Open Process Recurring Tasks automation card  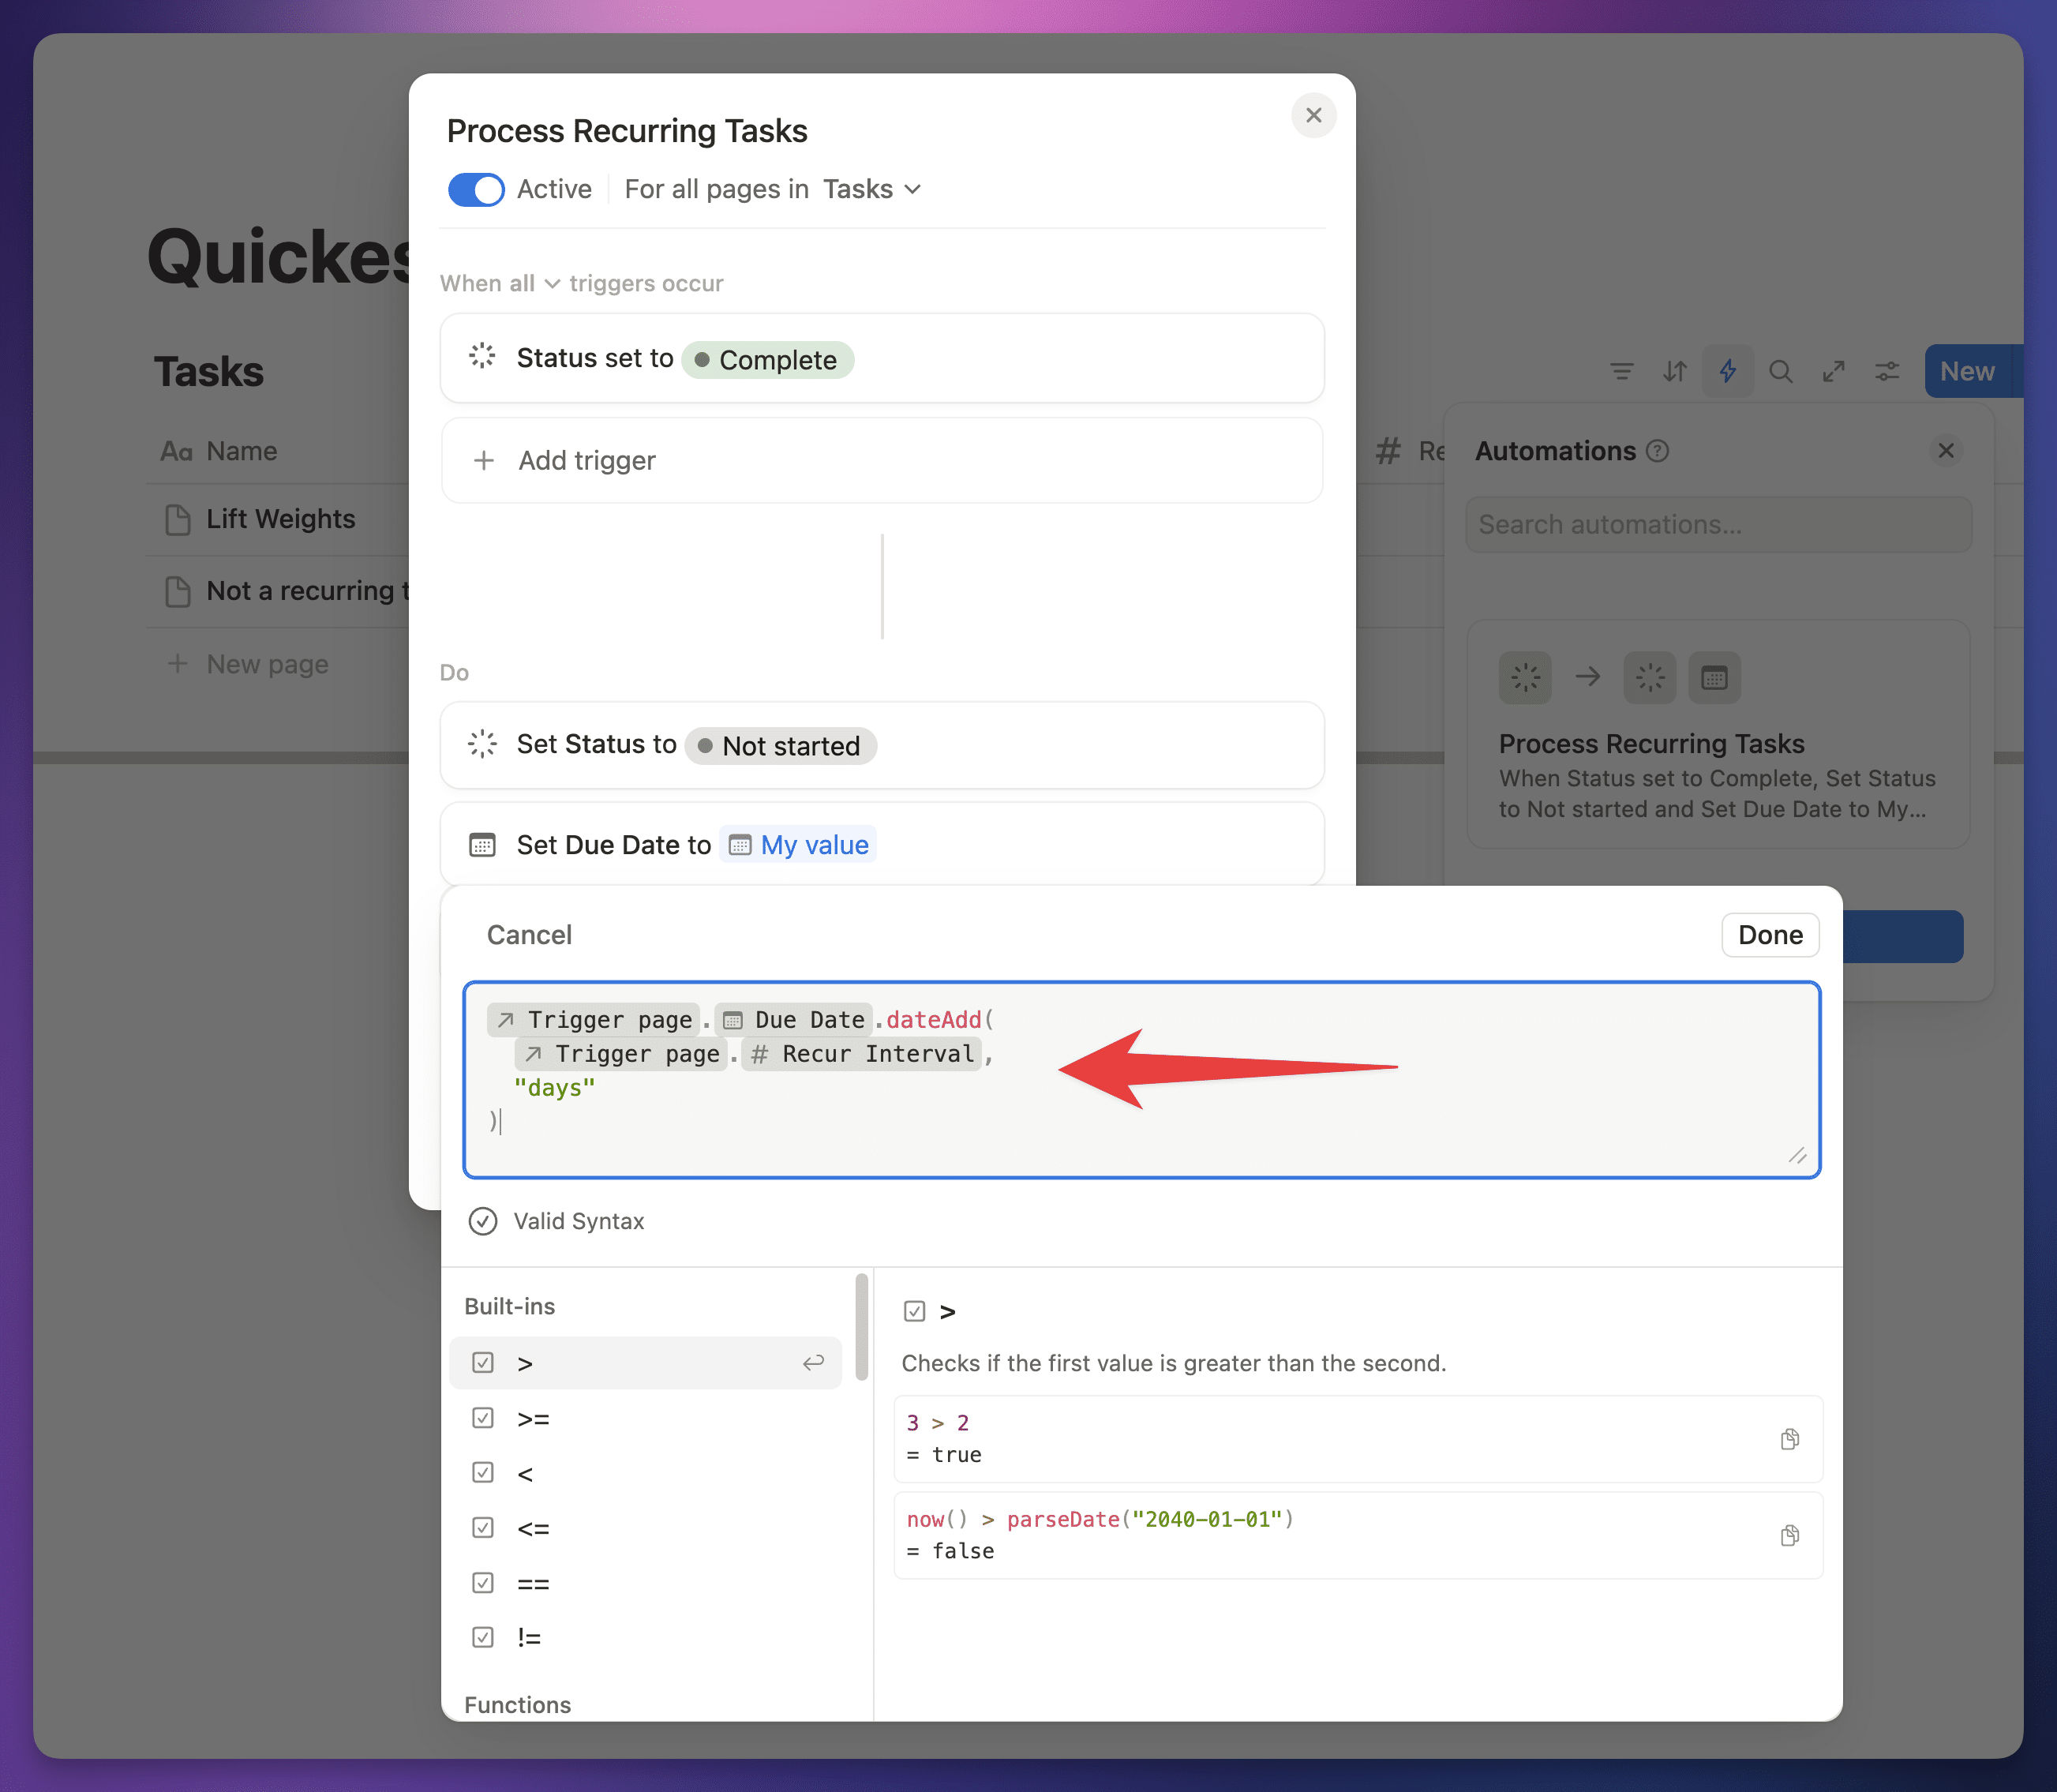click(x=1719, y=735)
